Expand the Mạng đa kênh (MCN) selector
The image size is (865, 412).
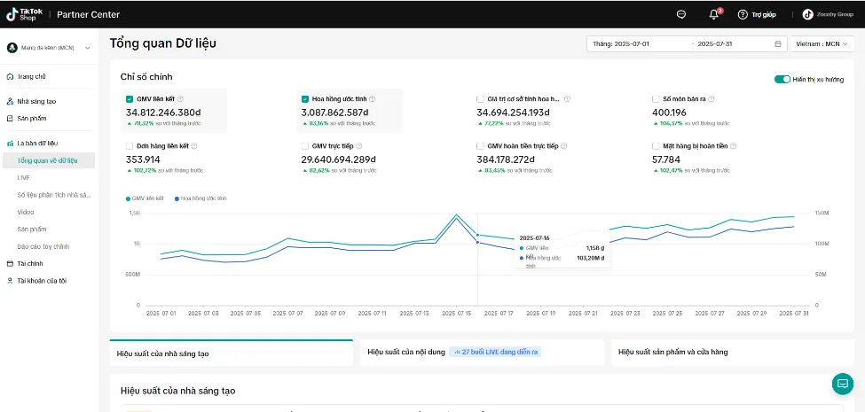pyautogui.click(x=49, y=48)
